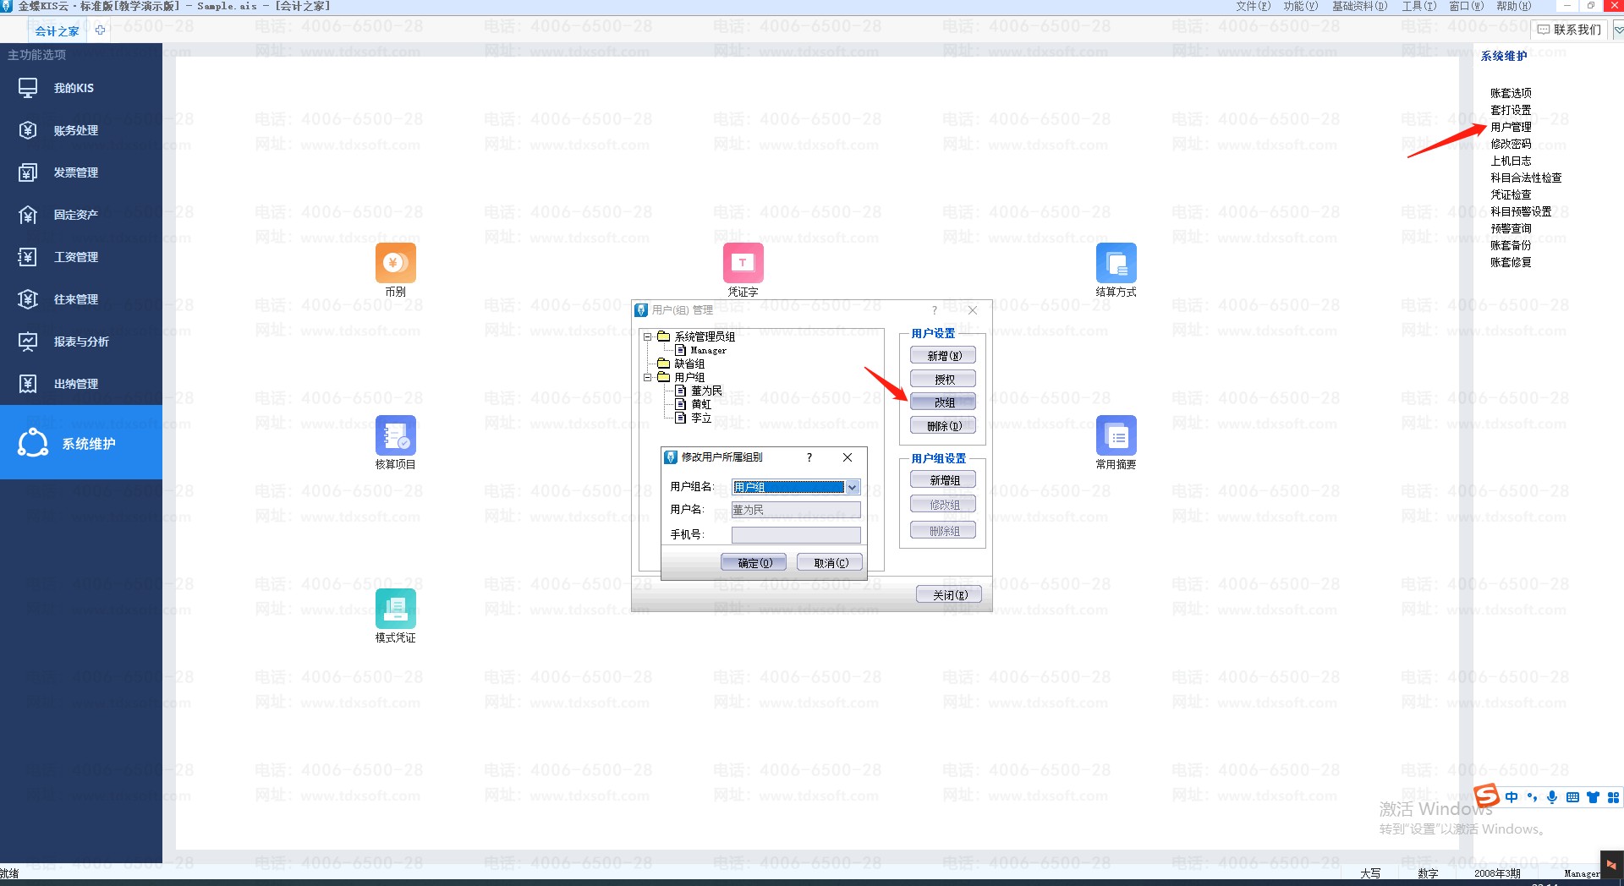Open the 修改密码 link
The width and height of the screenshot is (1624, 886).
pyautogui.click(x=1511, y=144)
